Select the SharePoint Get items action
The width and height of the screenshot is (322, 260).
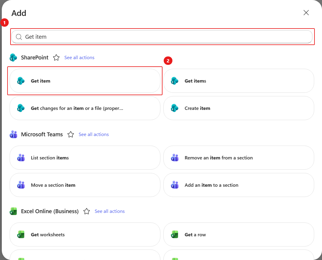click(x=238, y=81)
